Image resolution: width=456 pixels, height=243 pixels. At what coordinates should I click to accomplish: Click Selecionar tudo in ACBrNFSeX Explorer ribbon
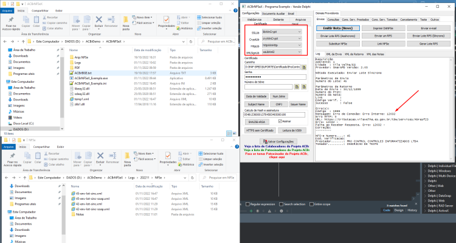[x=209, y=18]
